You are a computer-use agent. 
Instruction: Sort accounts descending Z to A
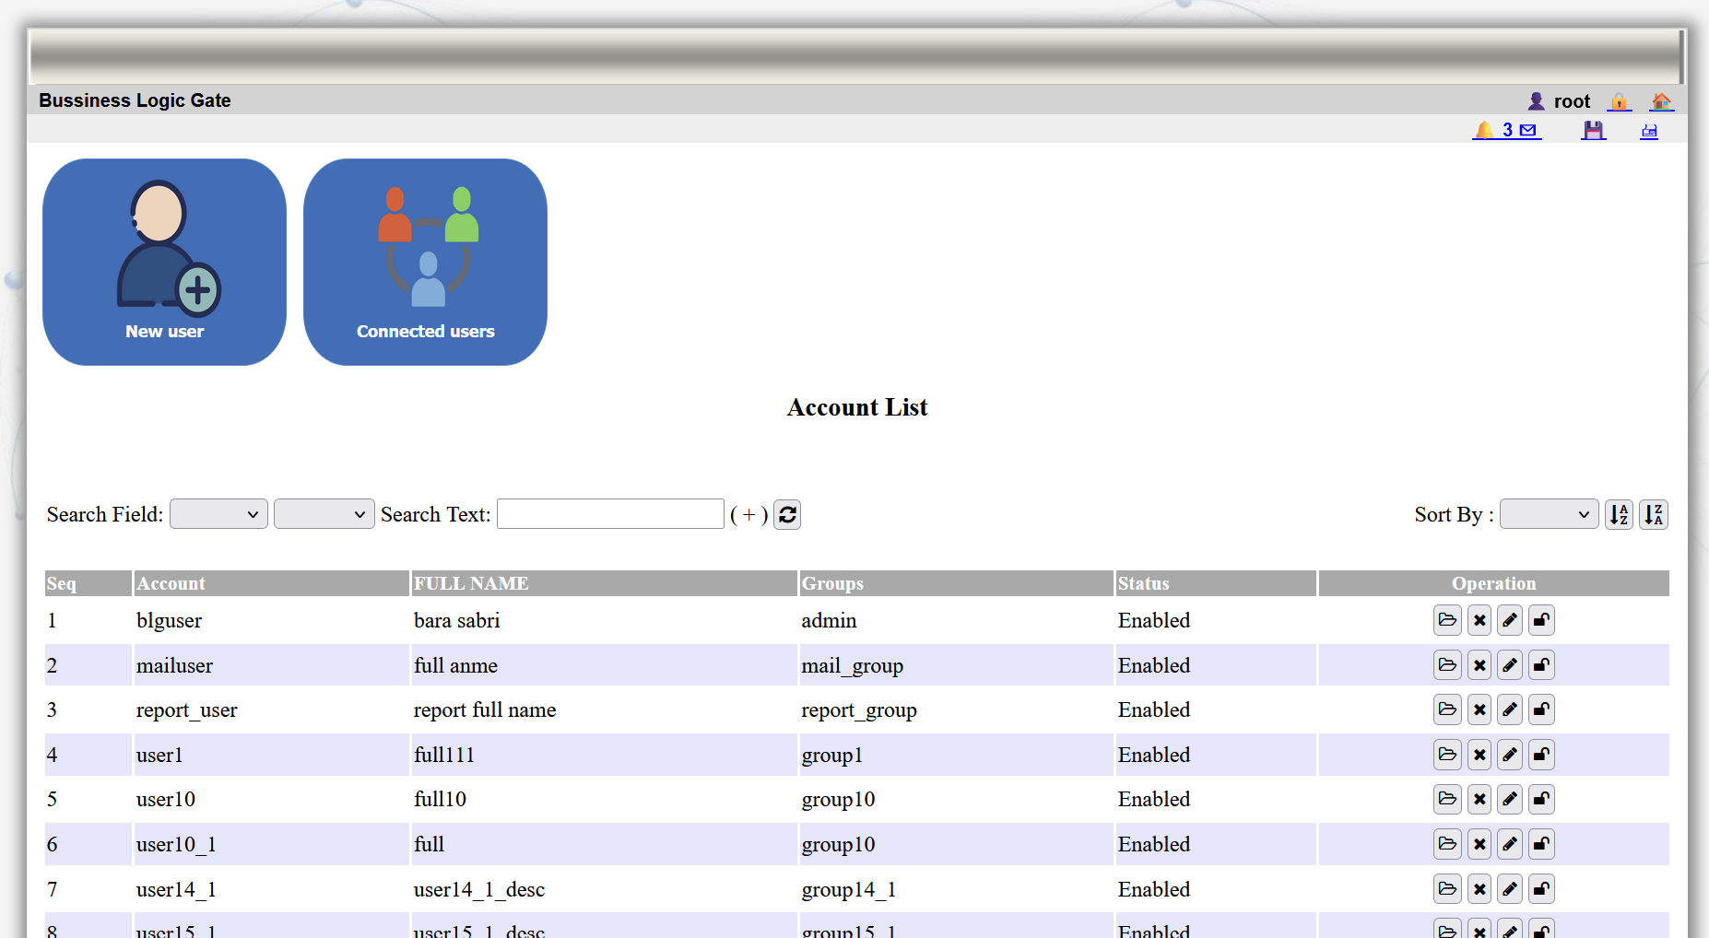point(1654,514)
